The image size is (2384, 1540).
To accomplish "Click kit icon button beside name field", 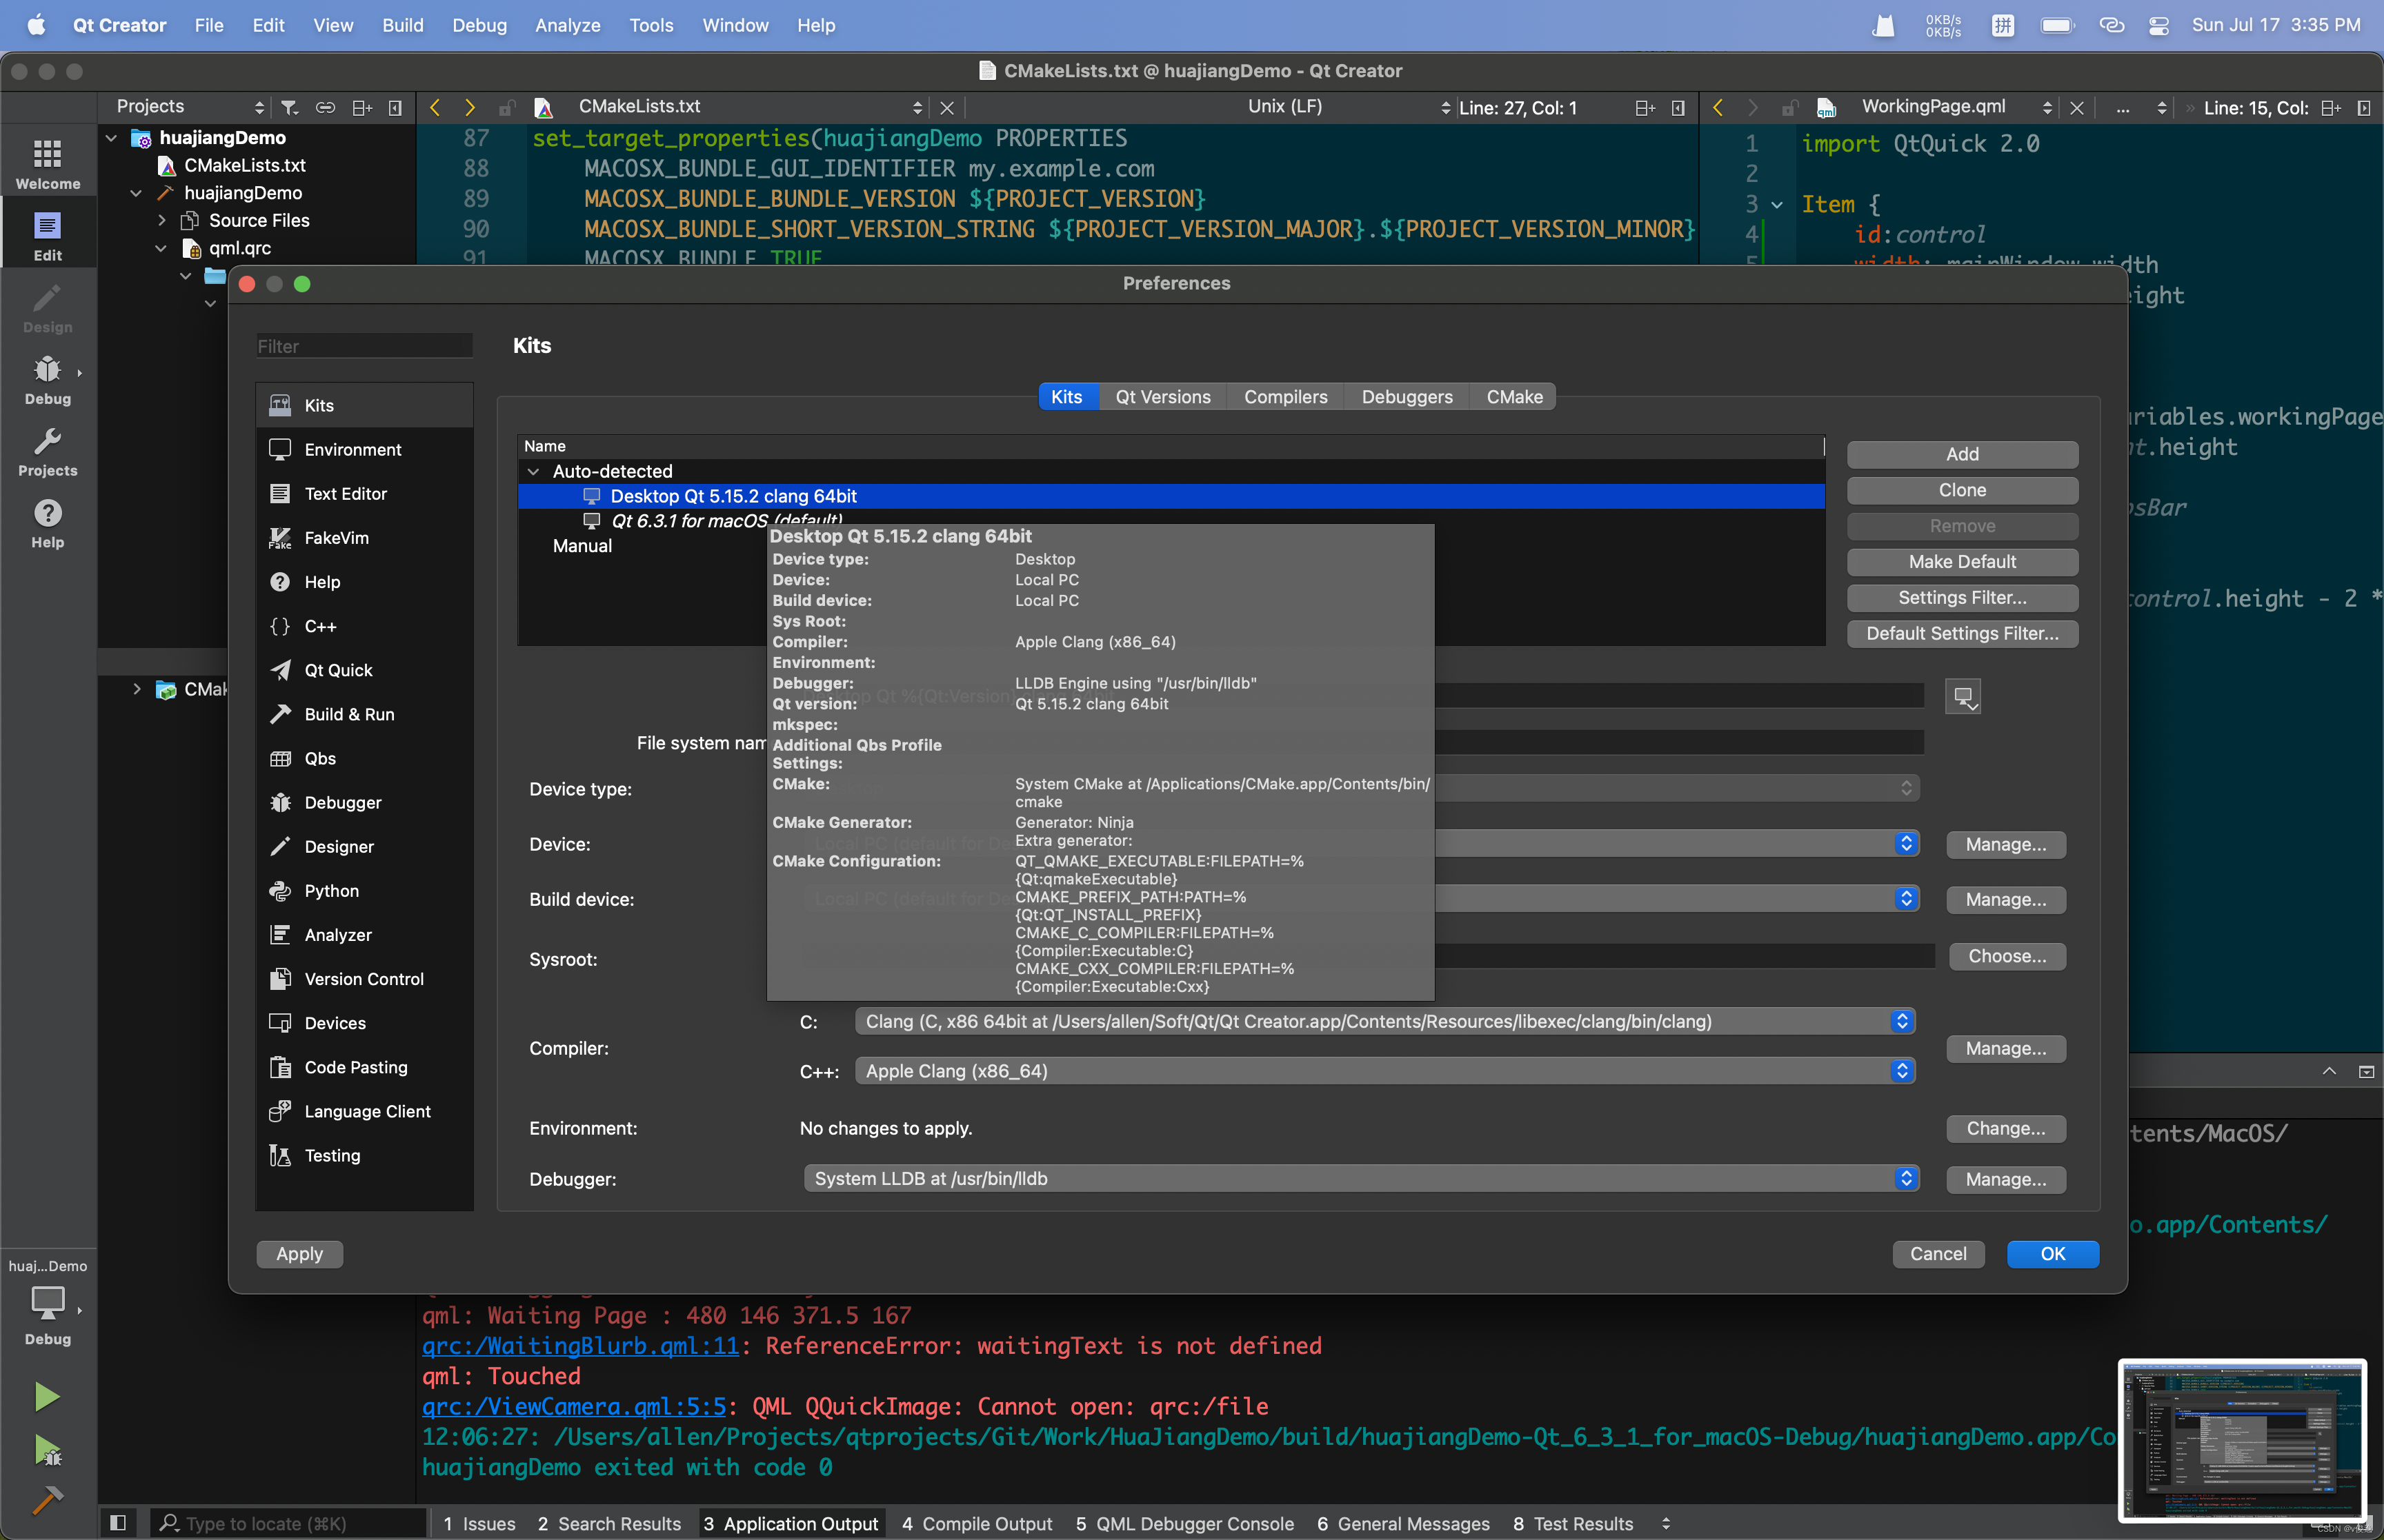I will [1962, 696].
